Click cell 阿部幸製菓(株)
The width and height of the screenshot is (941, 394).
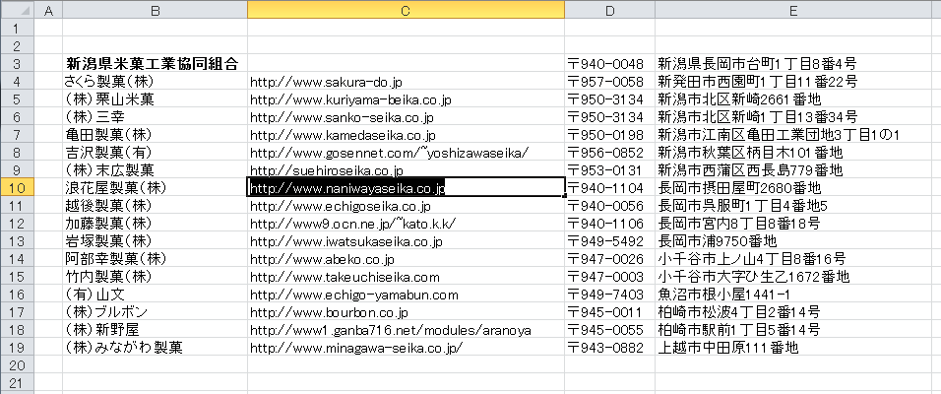155,259
